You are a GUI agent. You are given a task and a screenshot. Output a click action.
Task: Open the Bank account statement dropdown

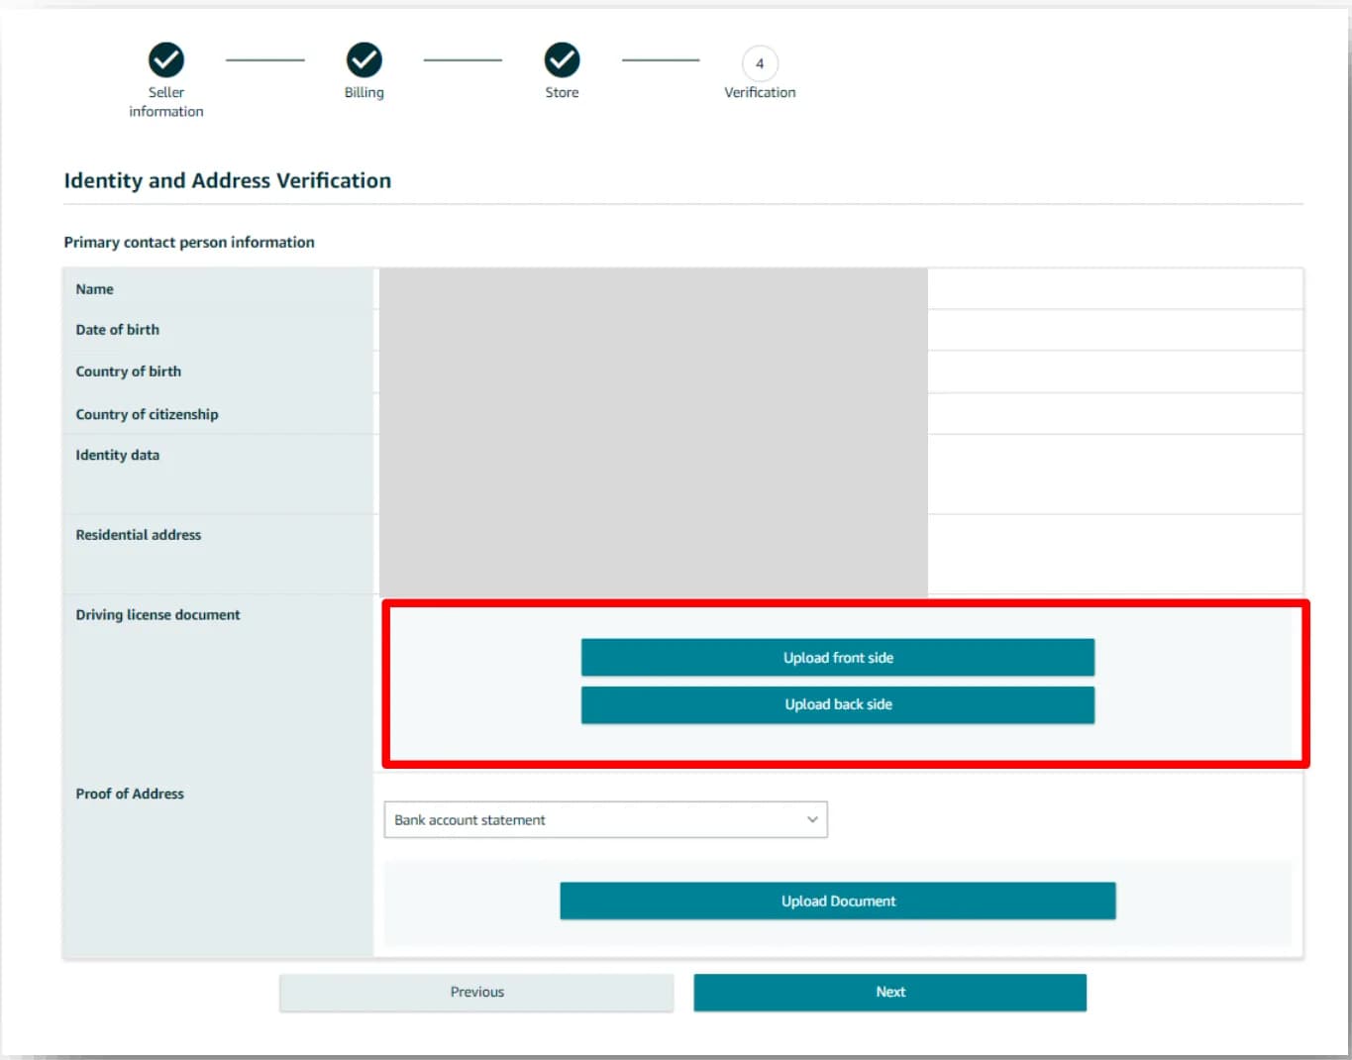(605, 820)
